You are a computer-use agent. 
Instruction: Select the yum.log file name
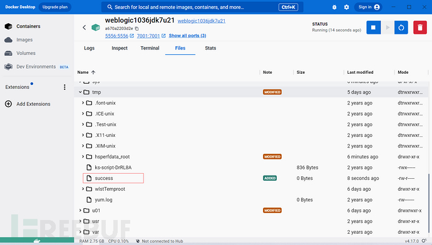coord(103,199)
